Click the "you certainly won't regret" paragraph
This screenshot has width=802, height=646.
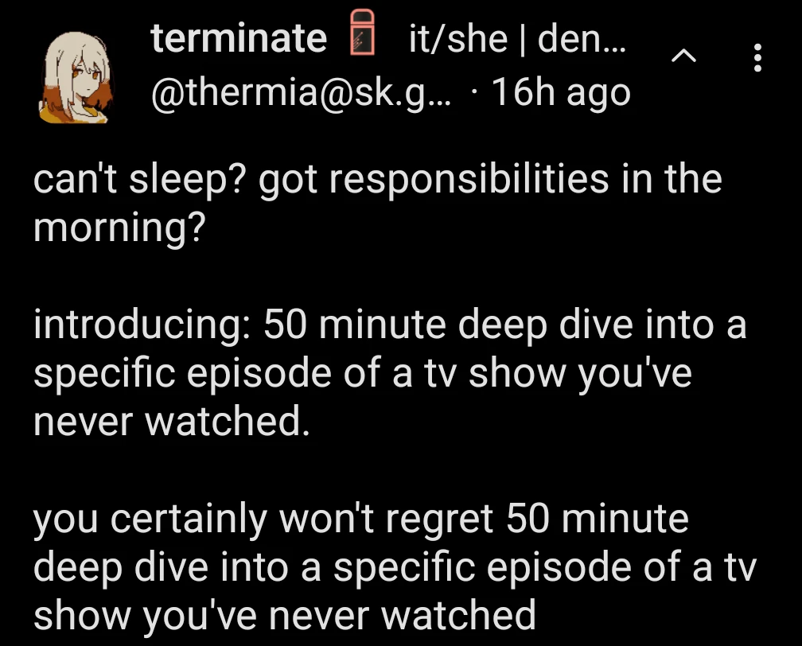(x=394, y=567)
